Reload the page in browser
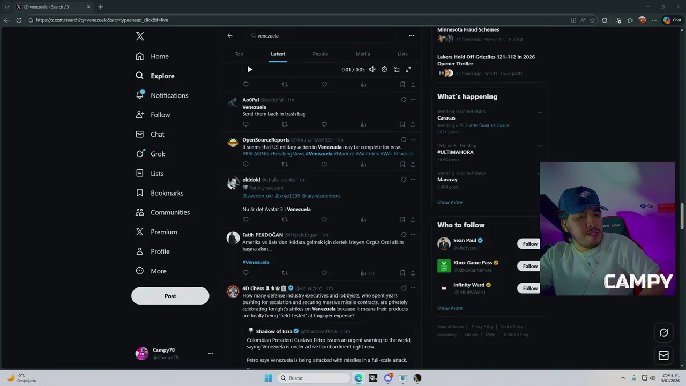 tap(19, 20)
